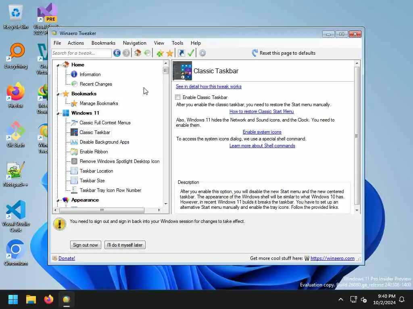Collapse the Windows 11 tree node
The image size is (413, 309).
[x=58, y=113]
